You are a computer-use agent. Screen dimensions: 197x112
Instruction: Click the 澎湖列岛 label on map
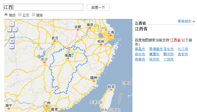96,102
